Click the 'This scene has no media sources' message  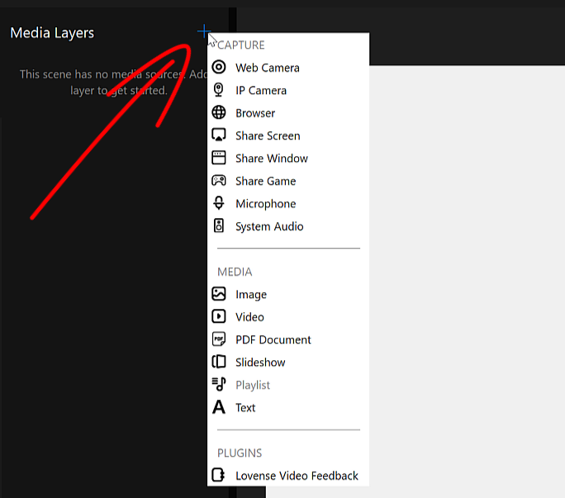[x=113, y=82]
